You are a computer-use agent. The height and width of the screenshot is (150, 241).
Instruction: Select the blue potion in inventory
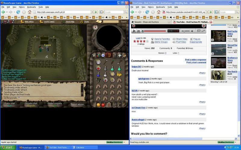click(x=98, y=74)
